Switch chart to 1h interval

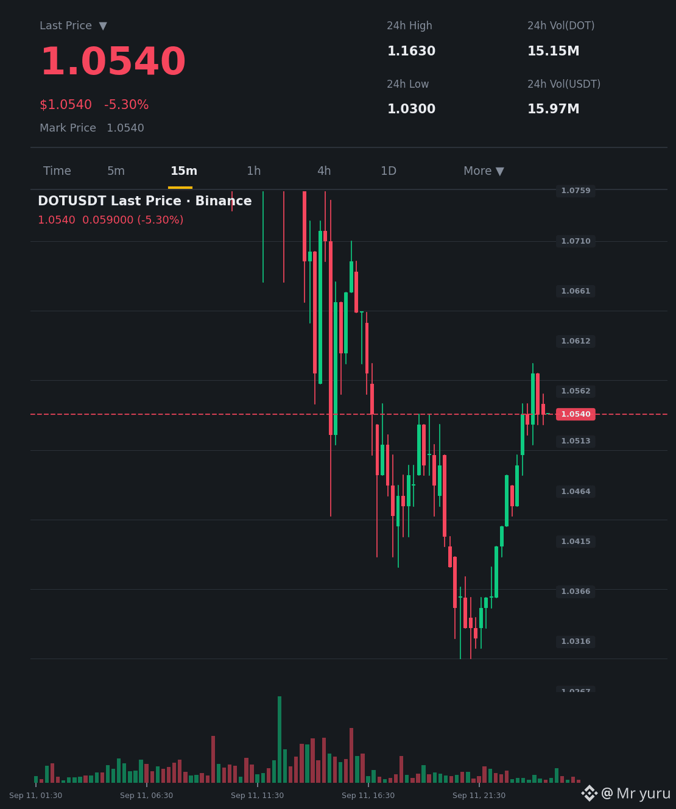(x=254, y=171)
